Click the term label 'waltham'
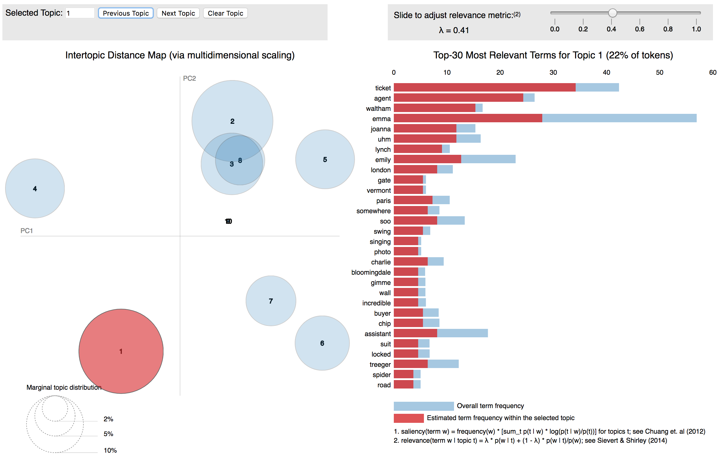 (379, 108)
